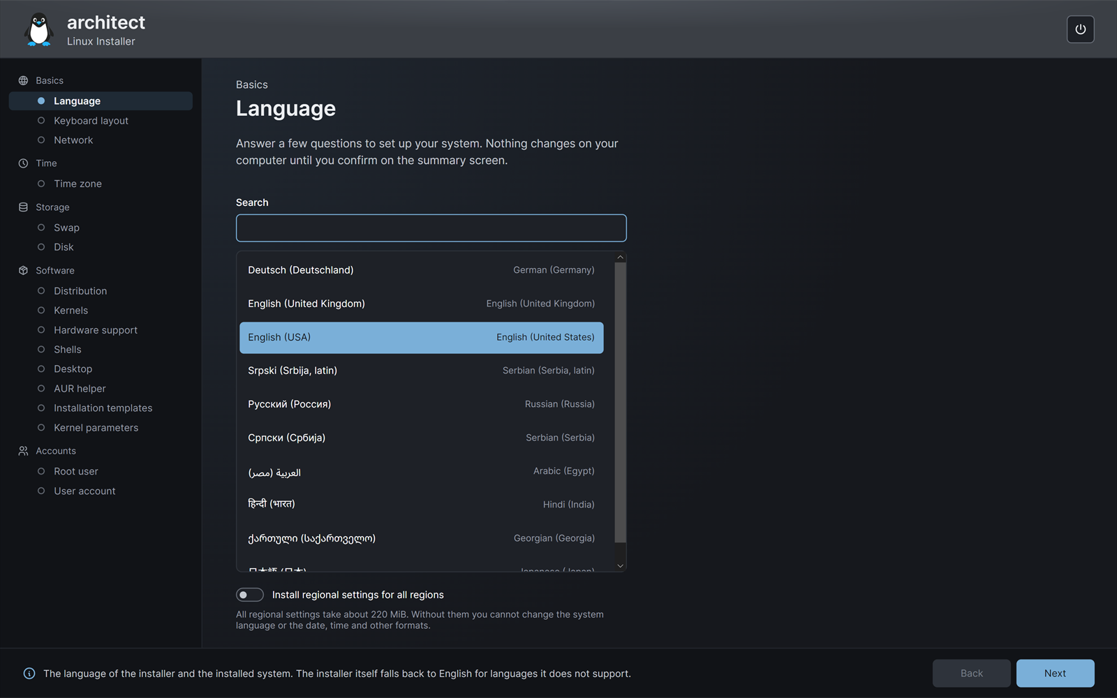Viewport: 1117px width, 698px height.
Task: Open the Kernel parameters step
Action: click(101, 428)
